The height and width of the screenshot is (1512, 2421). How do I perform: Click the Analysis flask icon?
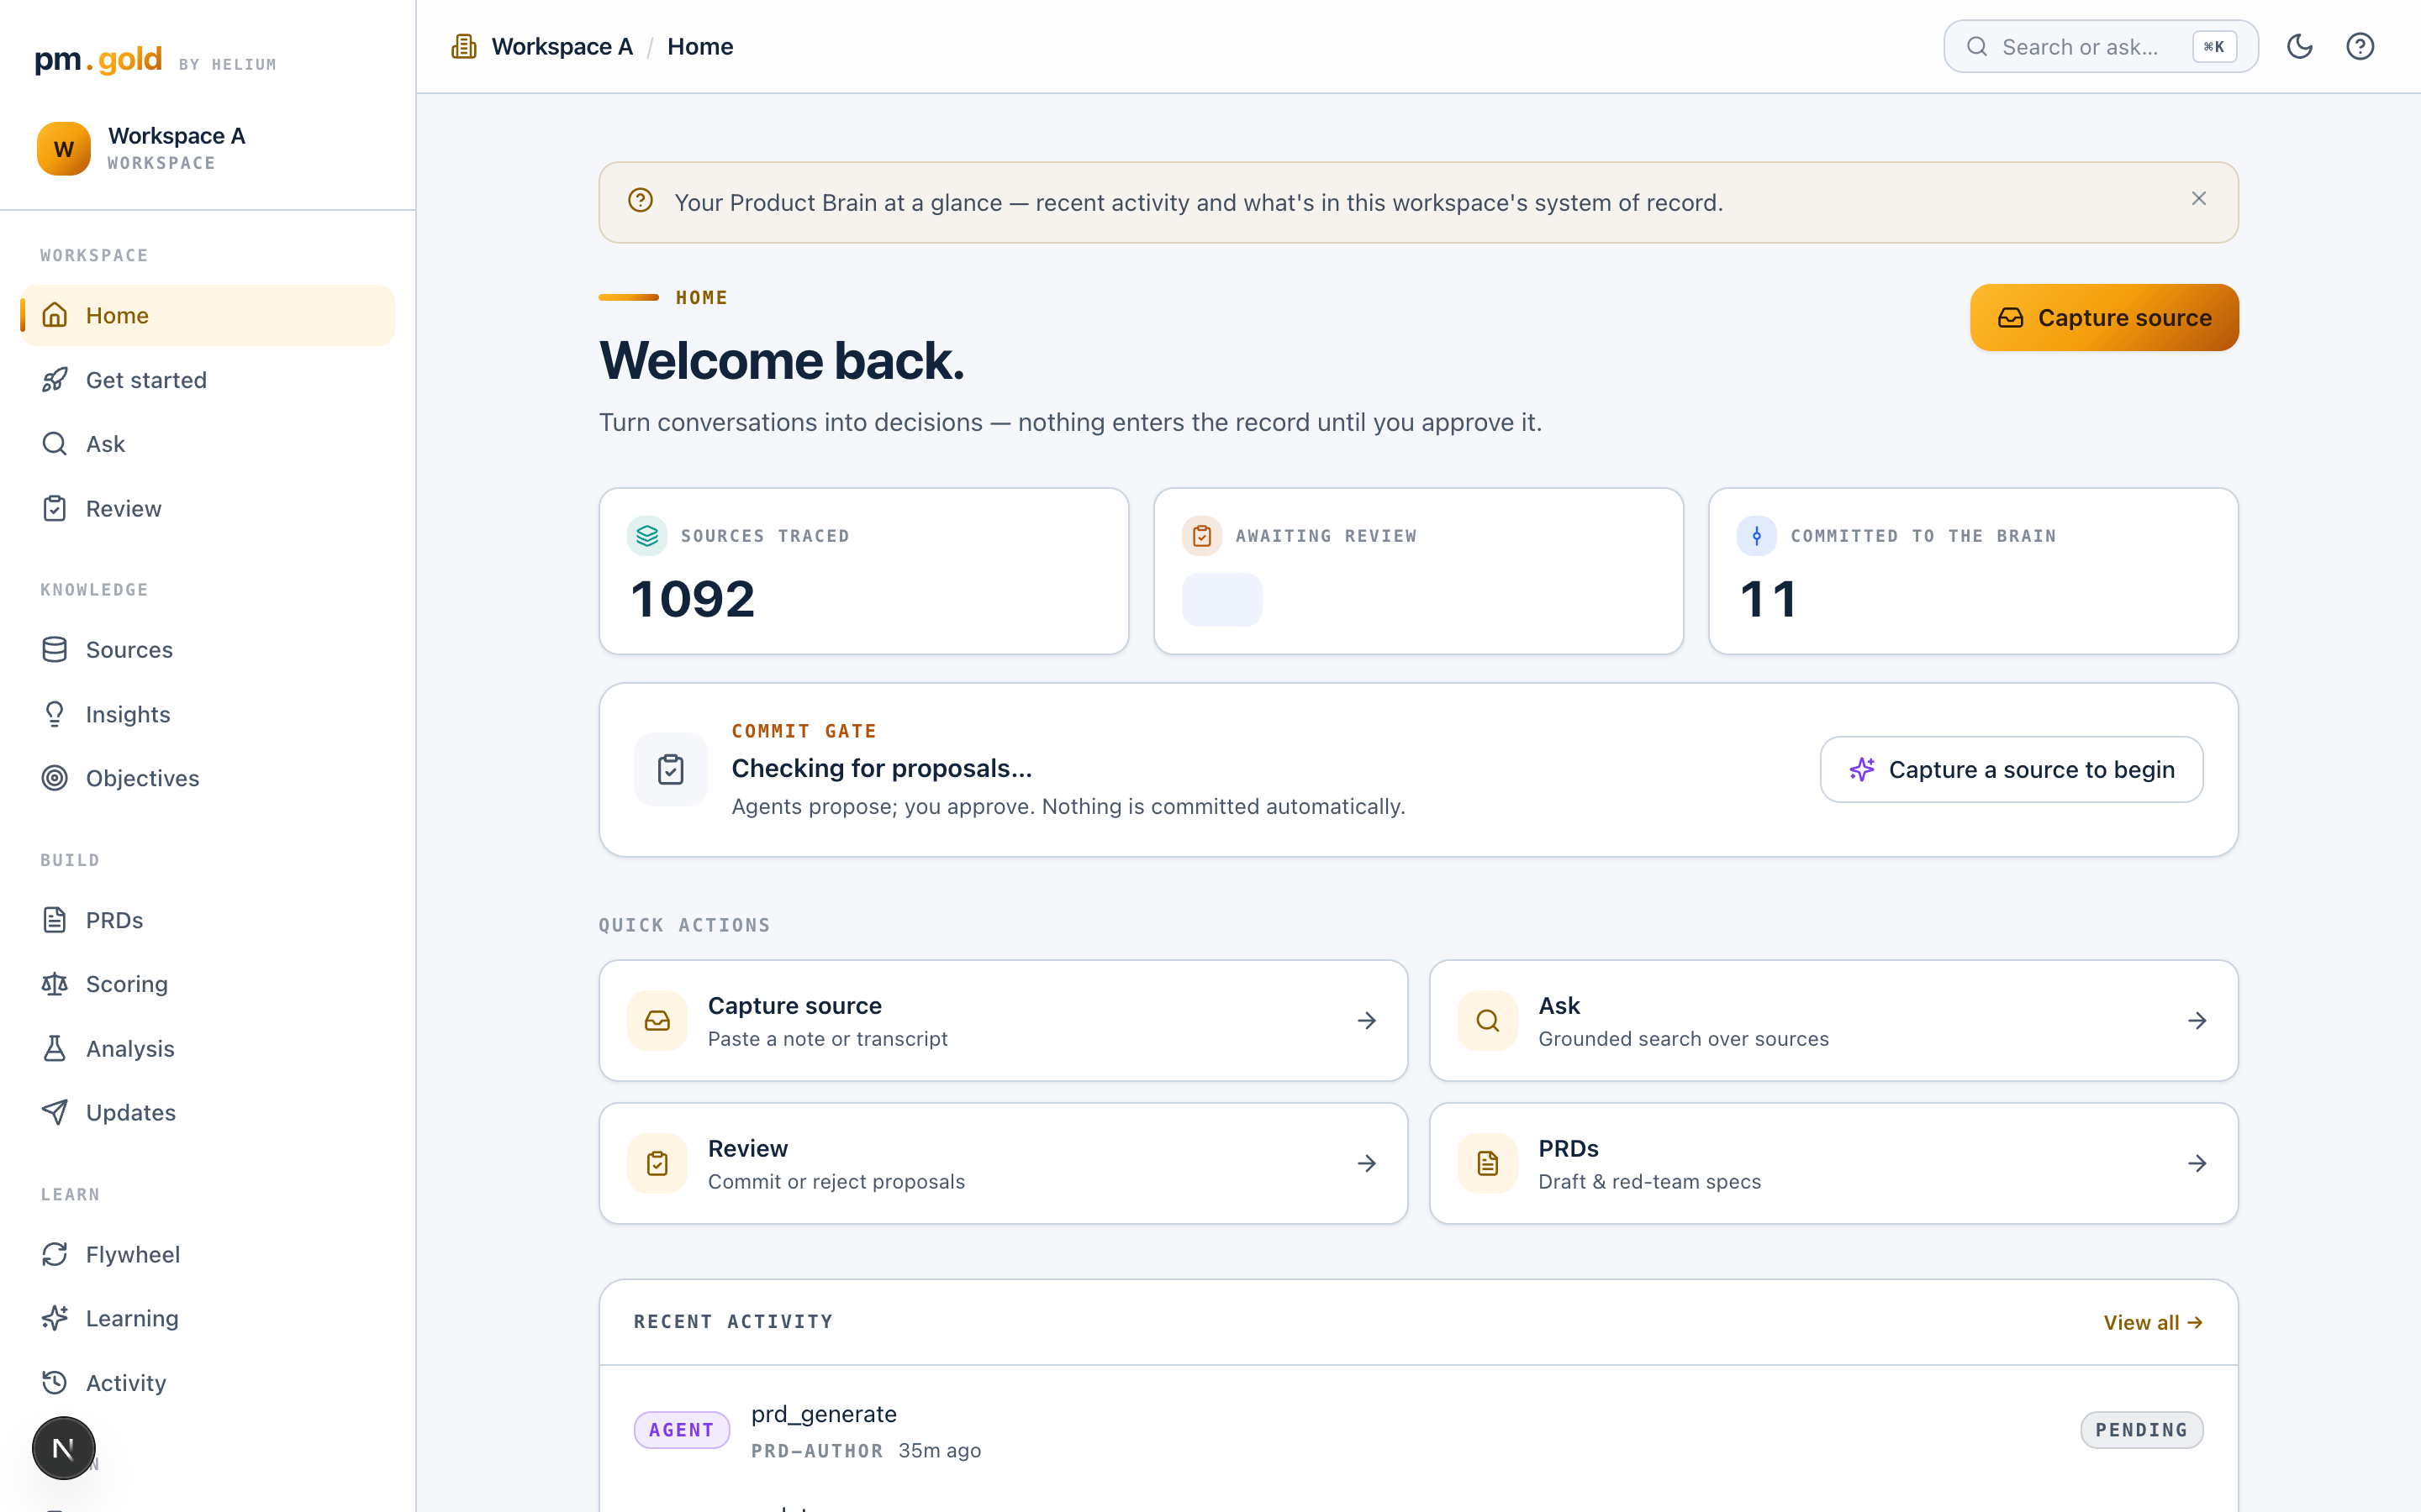55,1049
